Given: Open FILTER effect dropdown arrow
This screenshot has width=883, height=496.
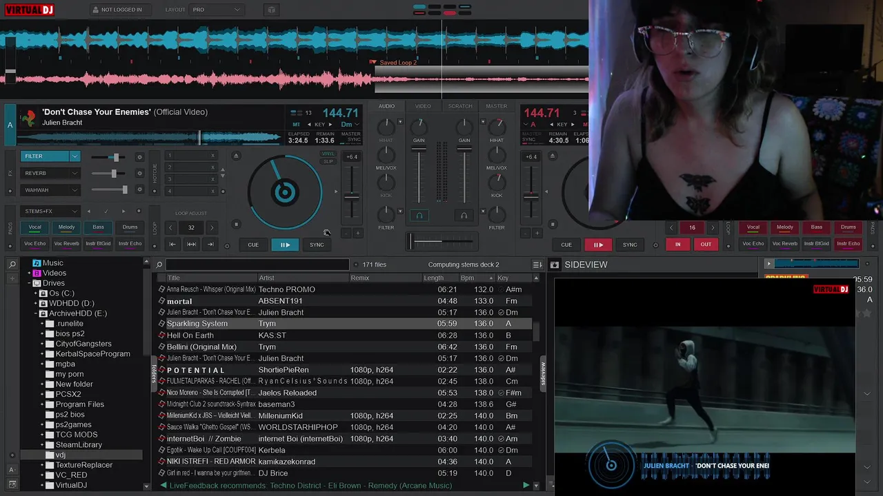Looking at the screenshot, I should [75, 156].
